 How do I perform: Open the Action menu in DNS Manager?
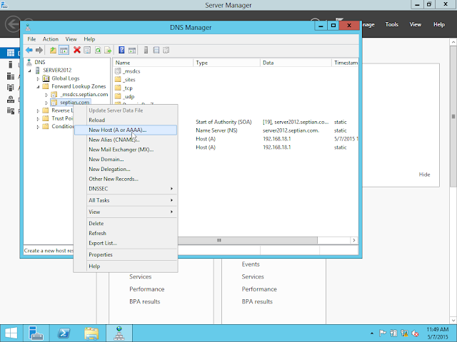pos(51,39)
